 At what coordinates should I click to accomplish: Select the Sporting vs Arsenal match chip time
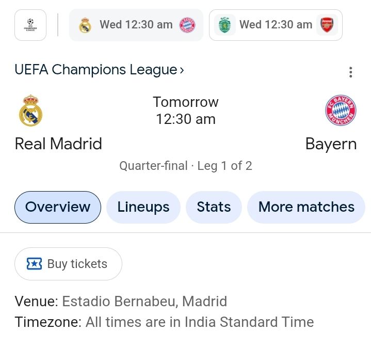click(276, 25)
